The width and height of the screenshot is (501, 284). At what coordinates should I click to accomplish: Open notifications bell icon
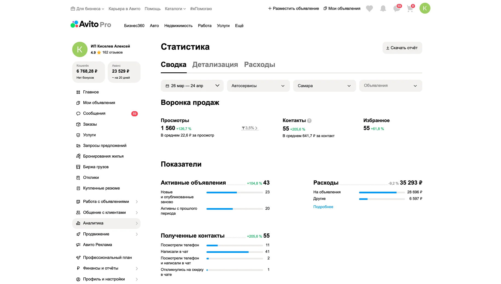pyautogui.click(x=383, y=8)
